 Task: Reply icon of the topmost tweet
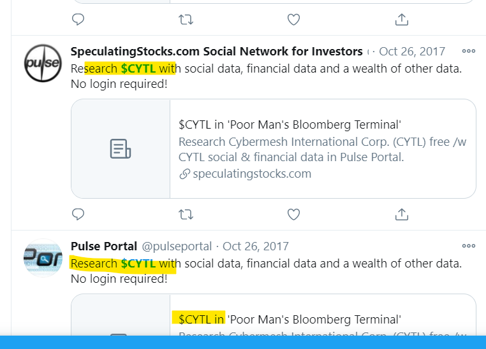78,20
